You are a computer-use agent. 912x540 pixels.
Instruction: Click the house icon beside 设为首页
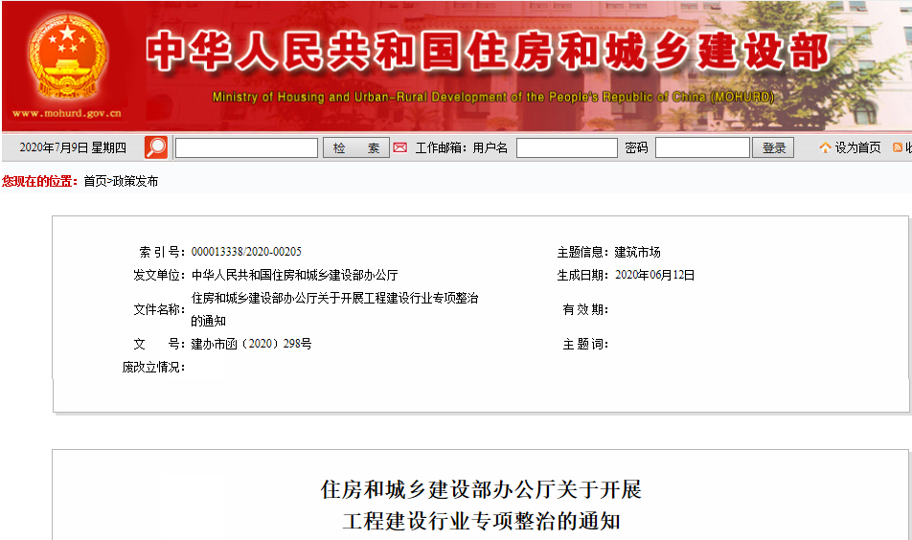(825, 147)
